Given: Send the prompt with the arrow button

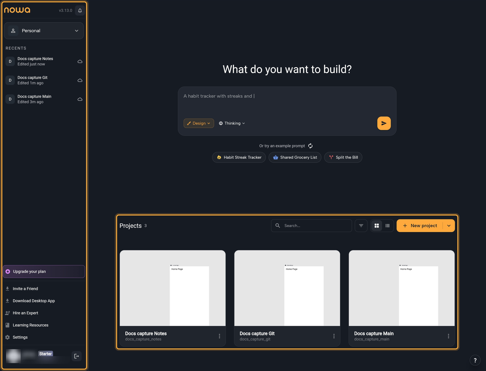Looking at the screenshot, I should click(384, 123).
